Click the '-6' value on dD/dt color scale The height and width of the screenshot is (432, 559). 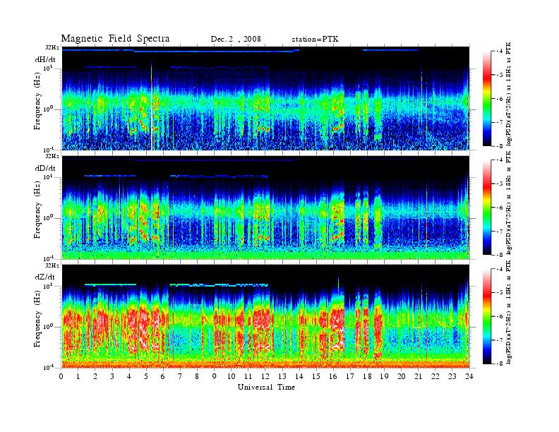tap(500, 208)
